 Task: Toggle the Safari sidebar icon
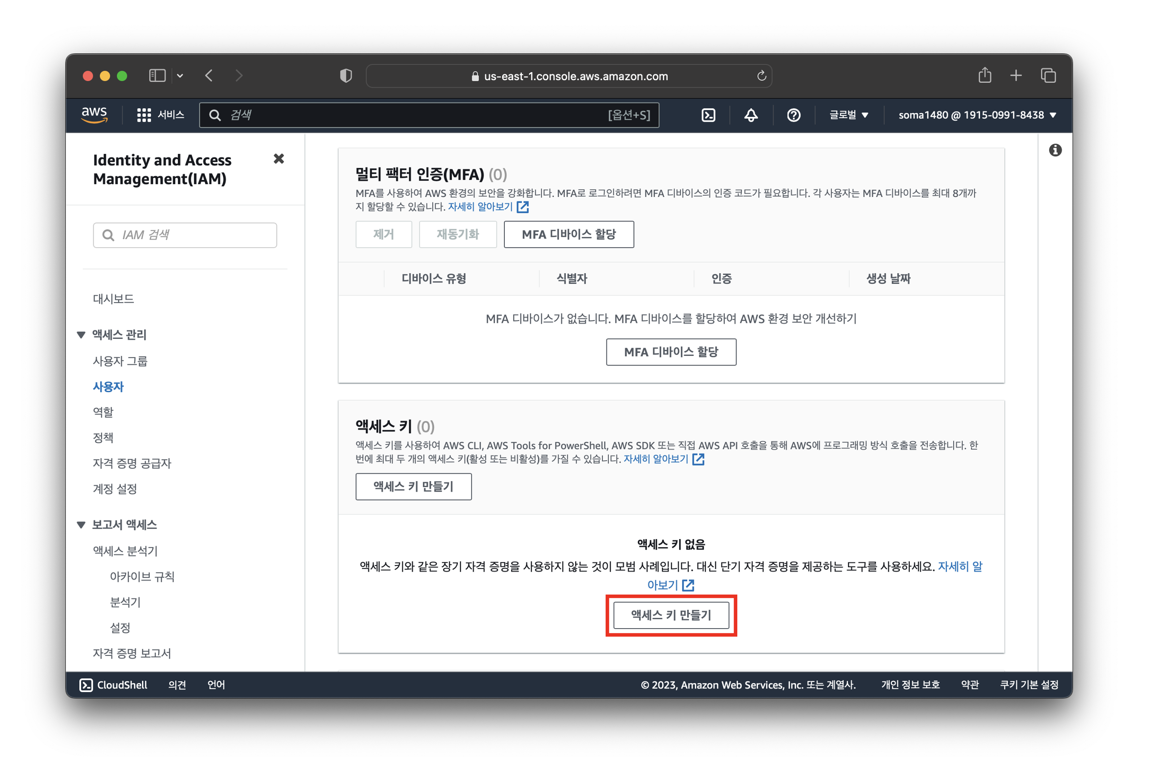157,75
